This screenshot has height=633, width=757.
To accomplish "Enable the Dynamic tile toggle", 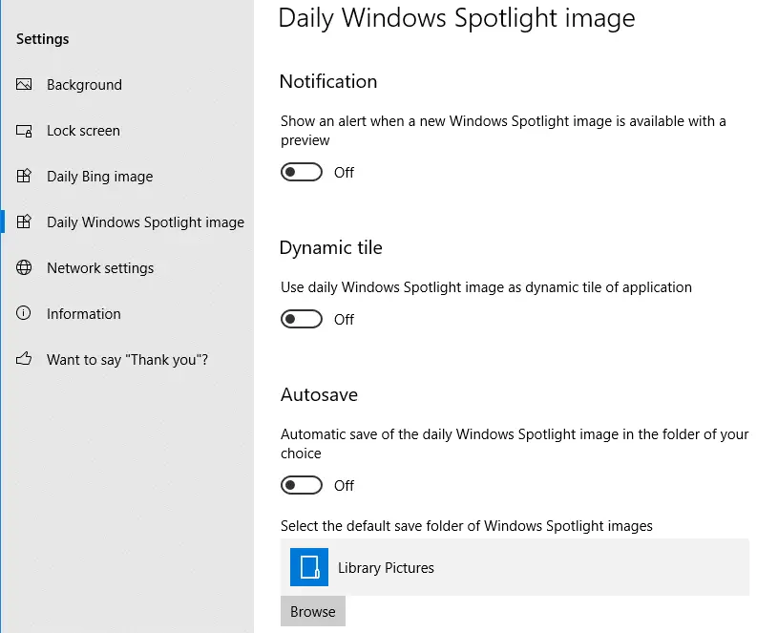I will point(302,319).
